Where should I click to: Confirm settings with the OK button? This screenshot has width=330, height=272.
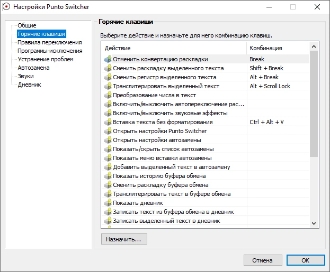coord(306,260)
